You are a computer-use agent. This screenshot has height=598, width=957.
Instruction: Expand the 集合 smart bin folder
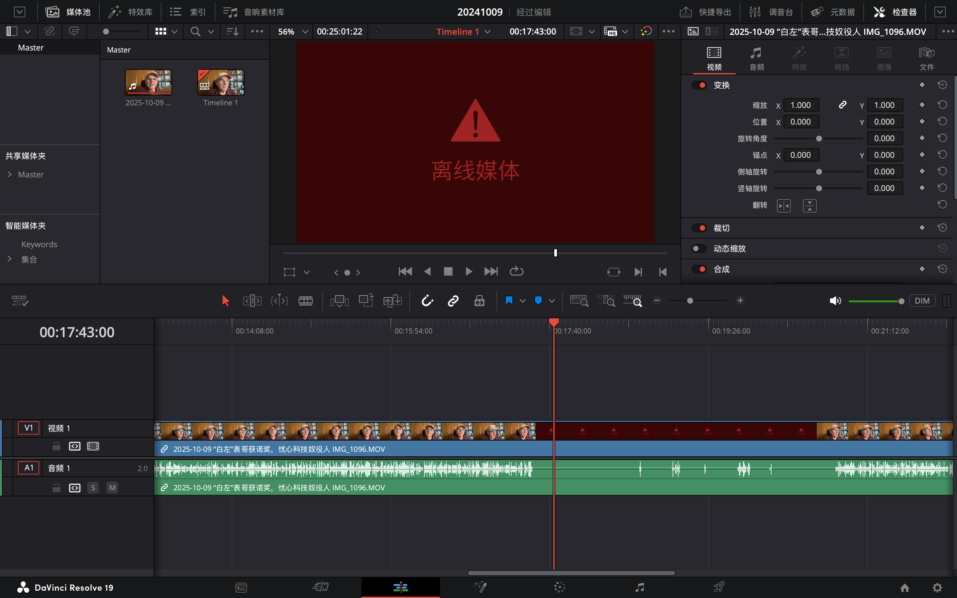[x=10, y=259]
